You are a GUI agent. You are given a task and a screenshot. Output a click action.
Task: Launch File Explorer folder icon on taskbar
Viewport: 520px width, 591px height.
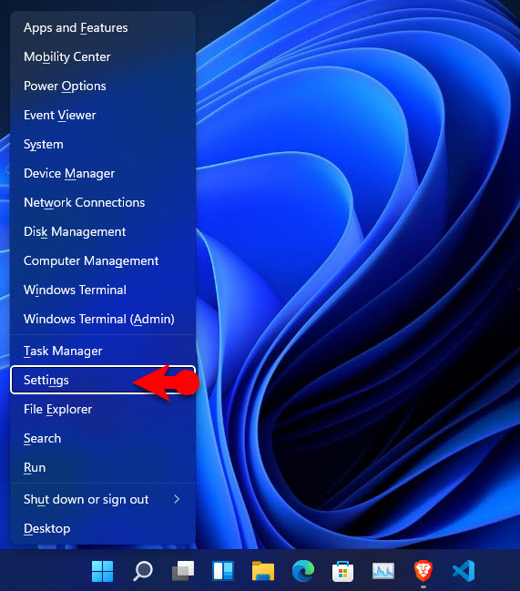click(x=263, y=571)
